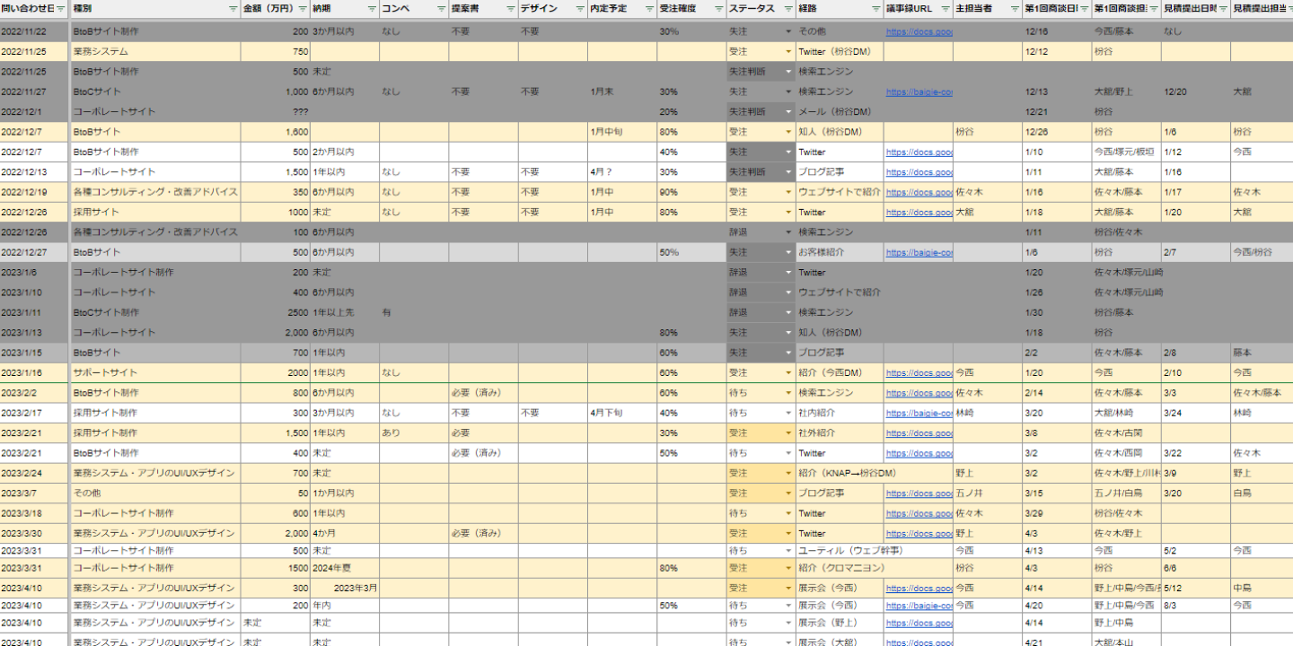This screenshot has height=646, width=1293.
Task: Open the filter icon on 議事録URL column header
Action: pyautogui.click(x=945, y=8)
